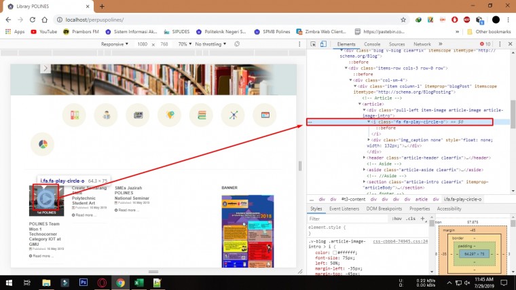Expand the header article-header node
Image resolution: width=516 pixels, height=290 pixels.
(x=365, y=158)
